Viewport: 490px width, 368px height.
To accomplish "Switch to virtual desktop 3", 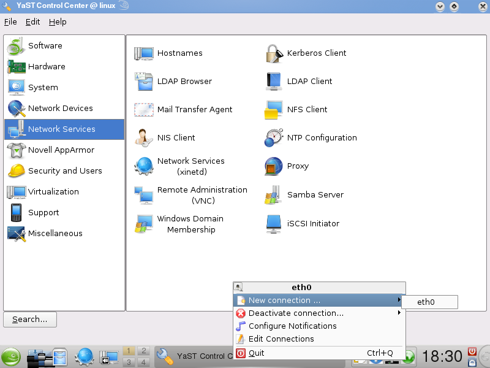I will [x=129, y=362].
